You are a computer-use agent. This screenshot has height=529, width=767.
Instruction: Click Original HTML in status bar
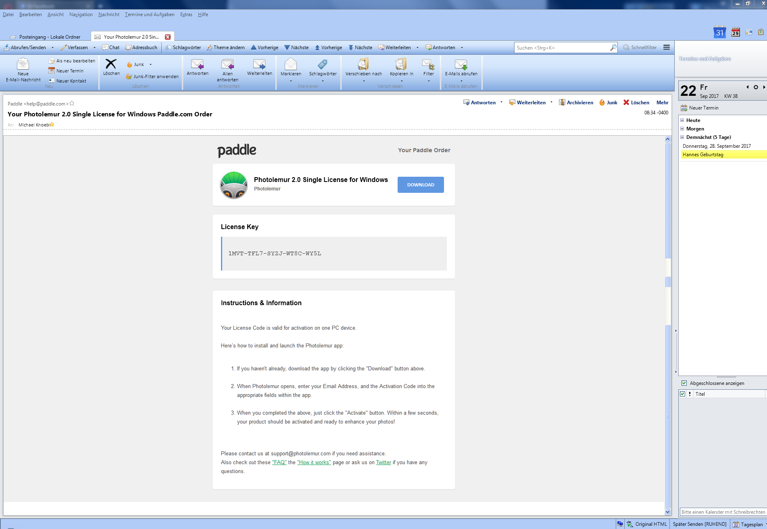pyautogui.click(x=647, y=524)
